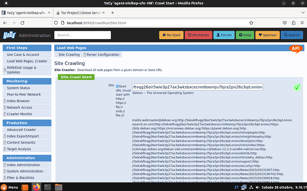Click the YaCy search box
Viewport: 307px width, 191px height.
pyautogui.click(x=82, y=35)
